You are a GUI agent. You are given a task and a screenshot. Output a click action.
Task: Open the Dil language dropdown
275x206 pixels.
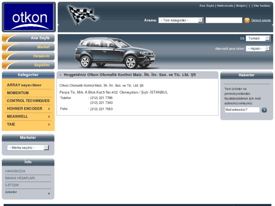(x=258, y=39)
